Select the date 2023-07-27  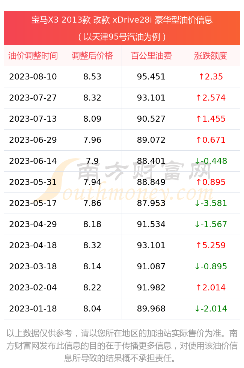[x=33, y=98]
